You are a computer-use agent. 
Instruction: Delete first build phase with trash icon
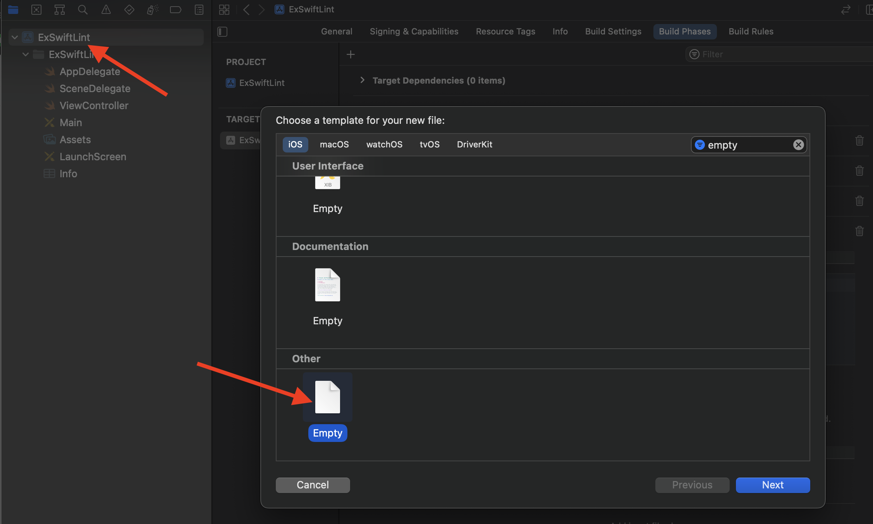(859, 140)
